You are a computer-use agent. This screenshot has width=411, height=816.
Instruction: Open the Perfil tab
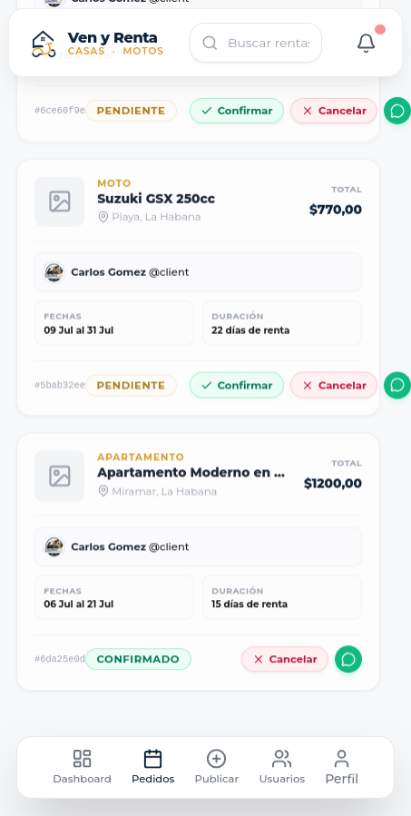click(342, 767)
